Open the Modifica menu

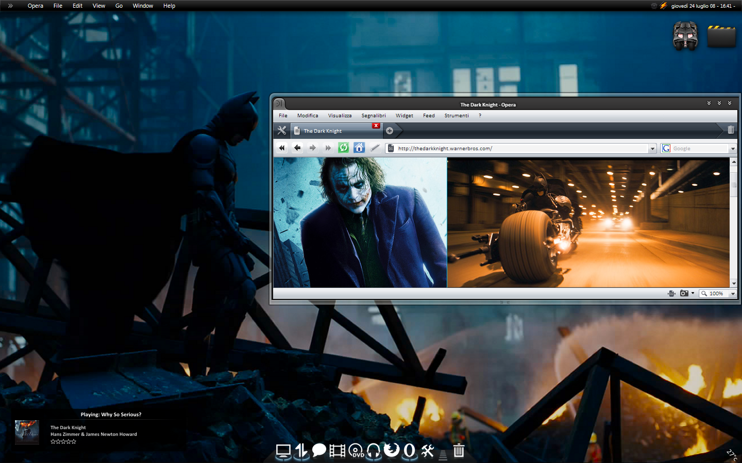[x=308, y=116]
